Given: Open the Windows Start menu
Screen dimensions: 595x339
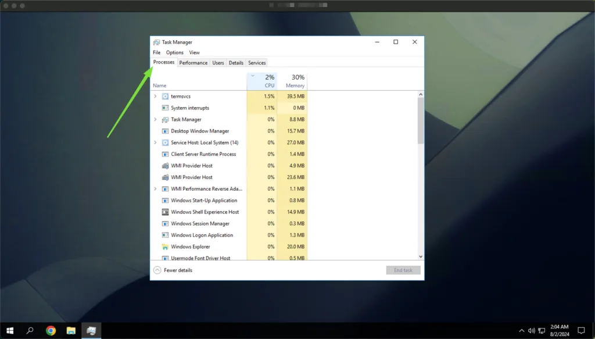Looking at the screenshot, I should coord(10,331).
